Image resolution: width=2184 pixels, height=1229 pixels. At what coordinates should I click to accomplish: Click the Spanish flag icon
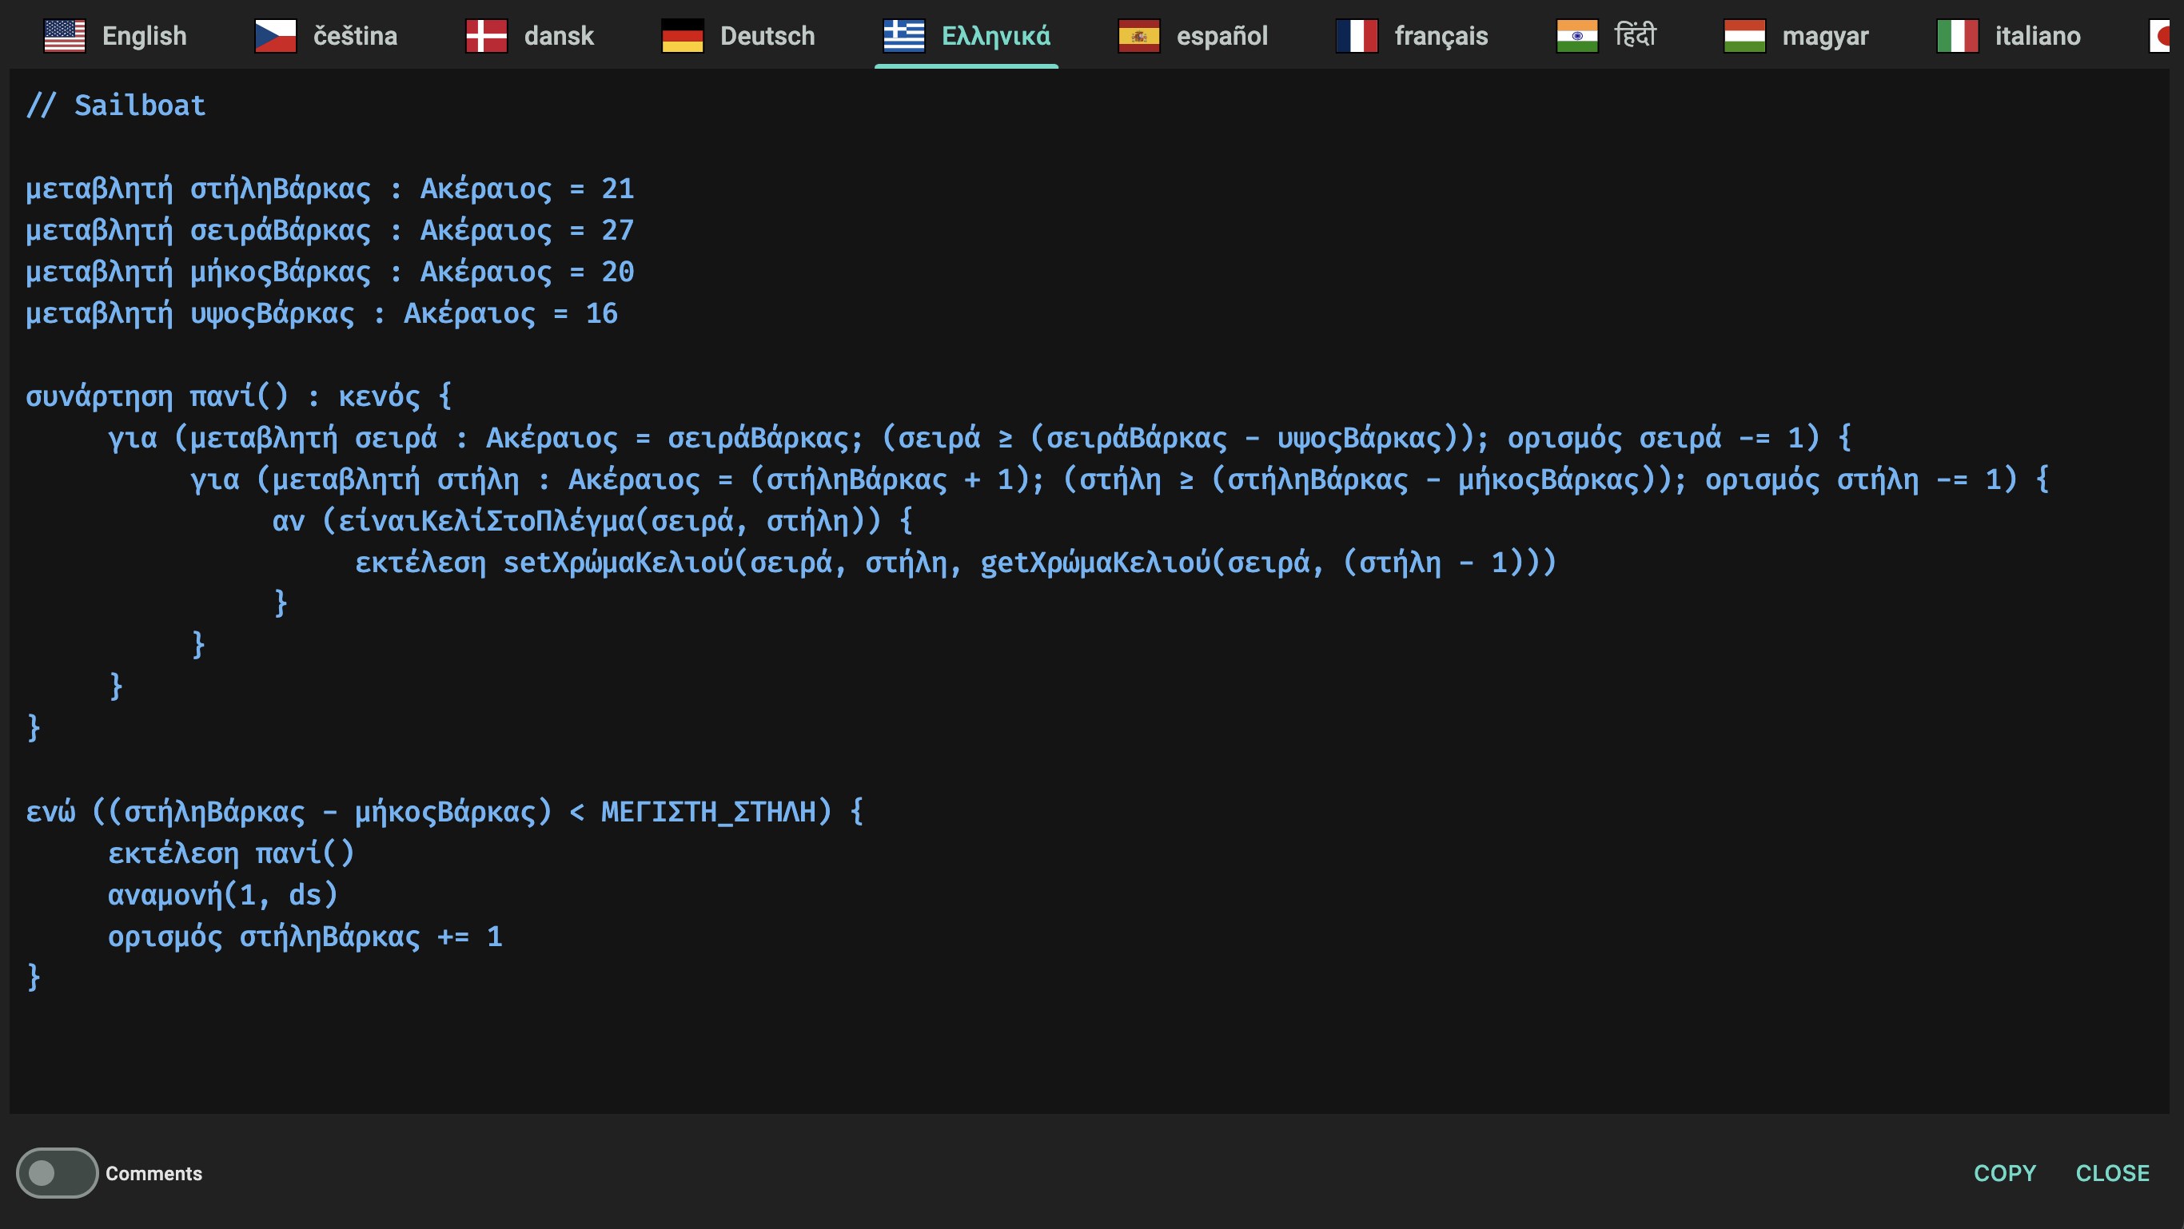(1138, 36)
